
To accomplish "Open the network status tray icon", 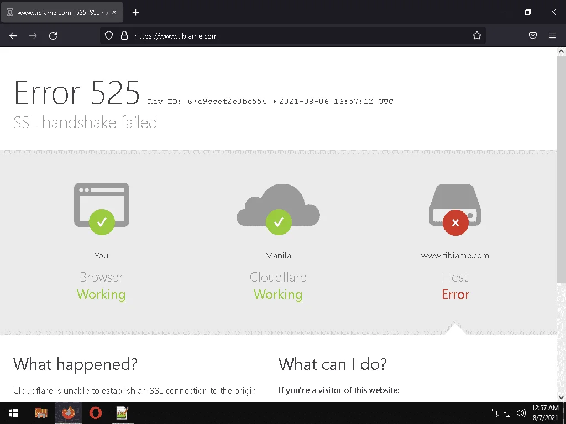I will coord(508,413).
